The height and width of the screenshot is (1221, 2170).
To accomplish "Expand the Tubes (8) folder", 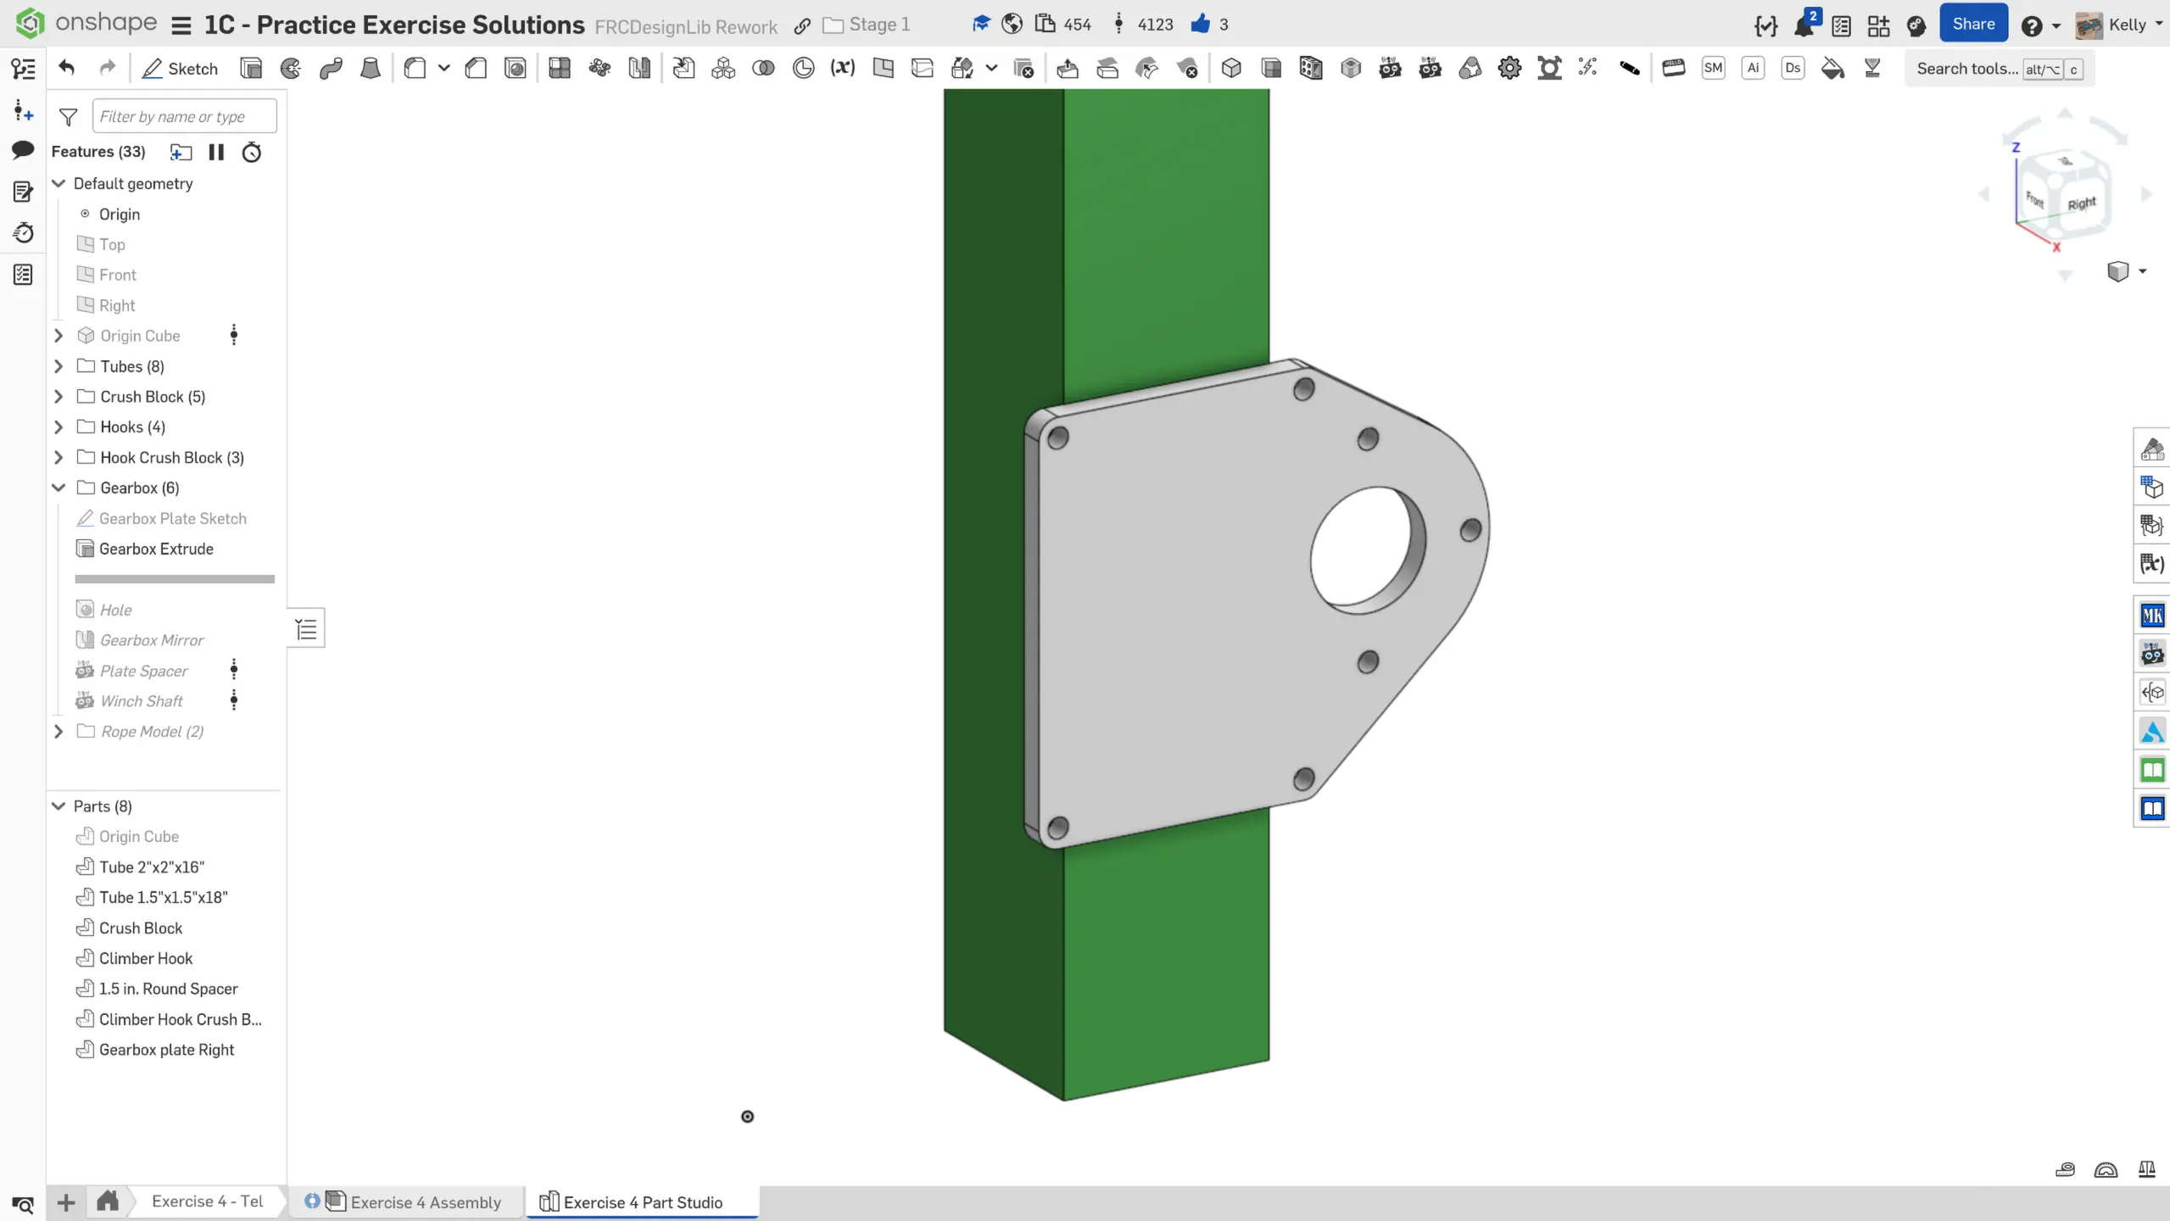I will [59, 366].
